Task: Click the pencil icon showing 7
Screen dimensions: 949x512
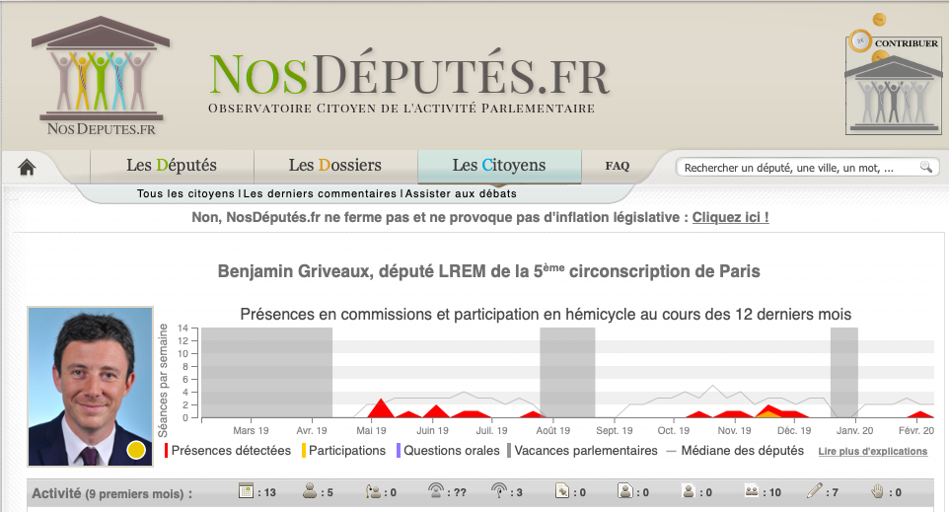Action: 814,491
